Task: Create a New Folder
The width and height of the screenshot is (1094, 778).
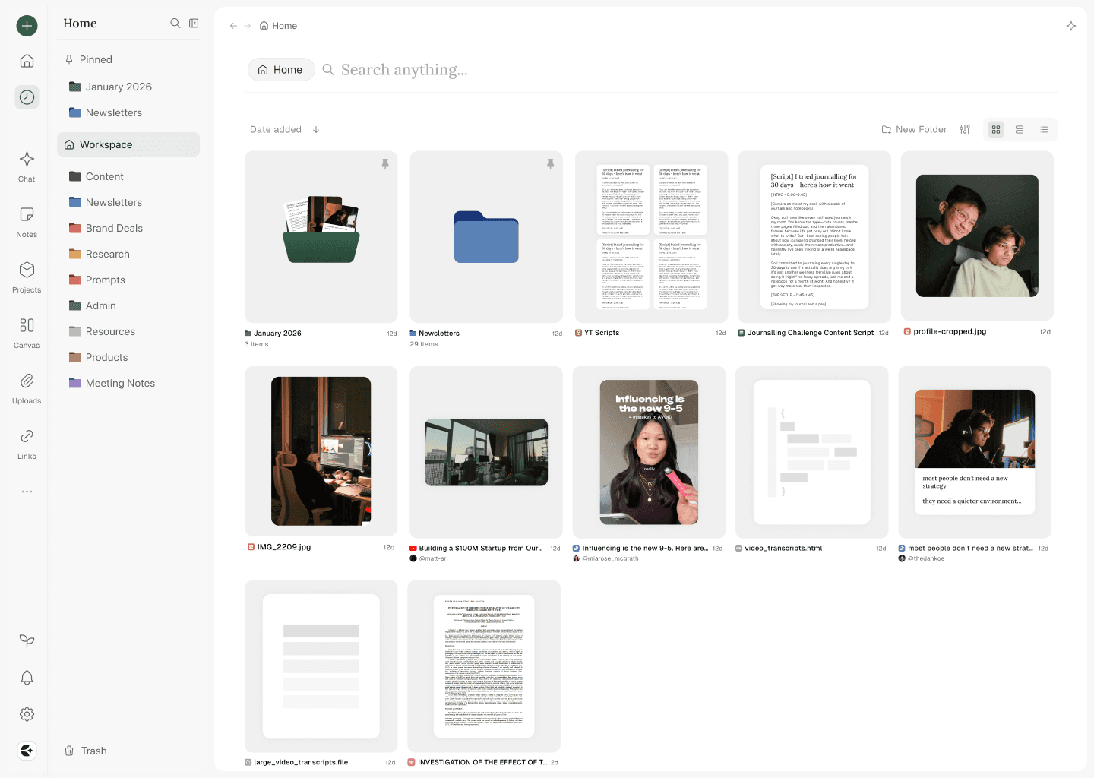Action: (x=914, y=129)
